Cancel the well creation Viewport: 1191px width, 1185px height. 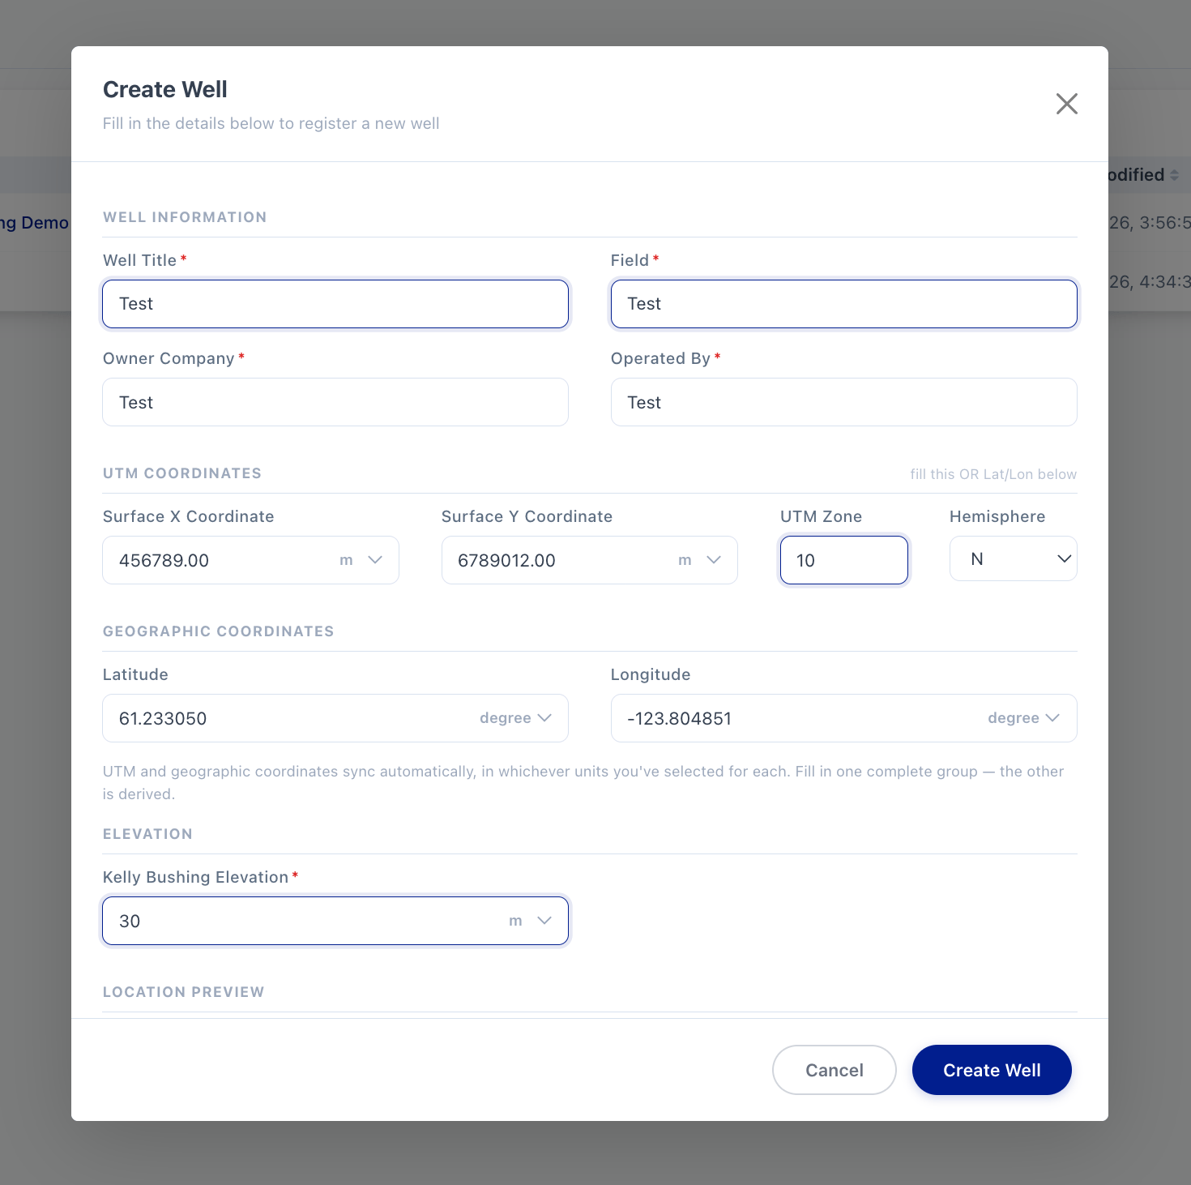[835, 1070]
